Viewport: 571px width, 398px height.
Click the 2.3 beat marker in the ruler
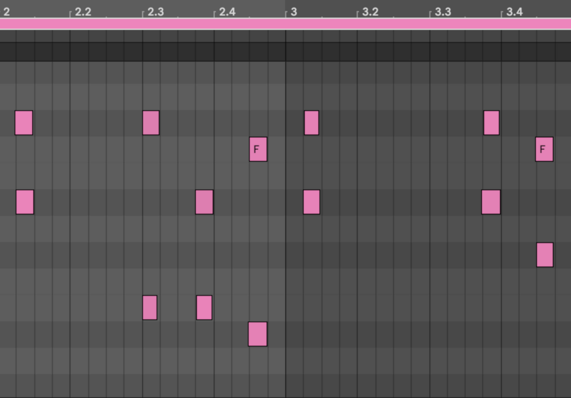[155, 12]
